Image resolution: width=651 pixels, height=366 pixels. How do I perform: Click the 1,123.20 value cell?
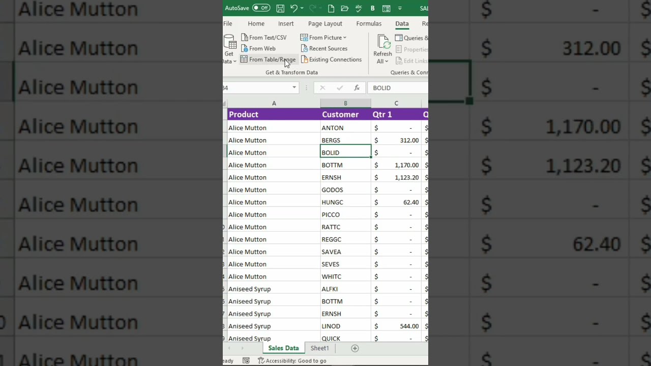click(x=396, y=177)
